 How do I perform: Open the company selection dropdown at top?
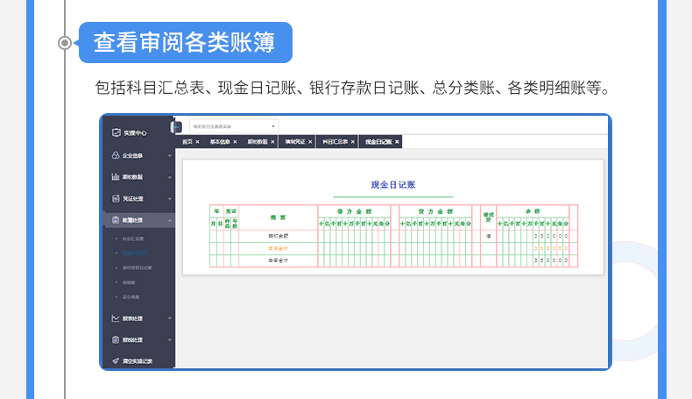[235, 126]
